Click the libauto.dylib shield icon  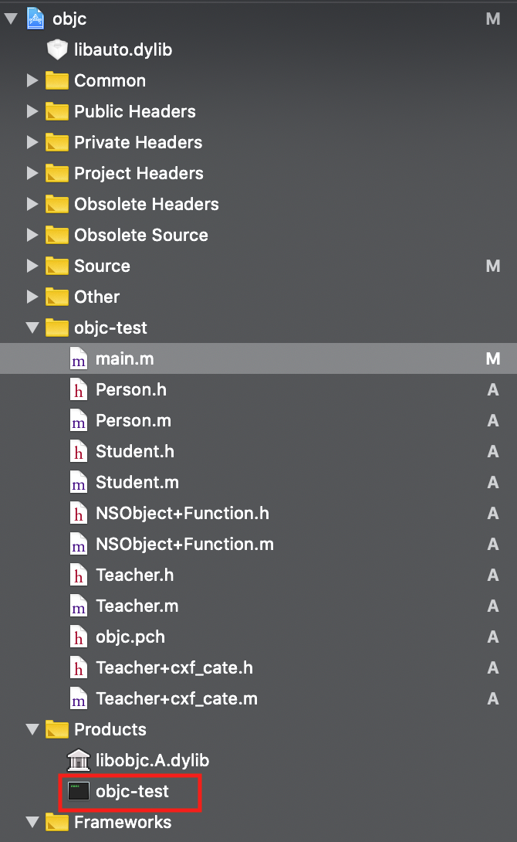coord(57,50)
